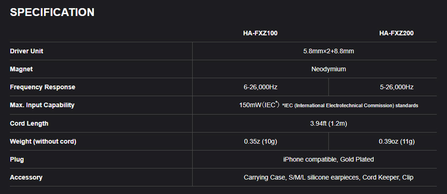Screen dimensions: 447x194
Task: Click the Weight (without cord) label
Action: [x=43, y=141]
